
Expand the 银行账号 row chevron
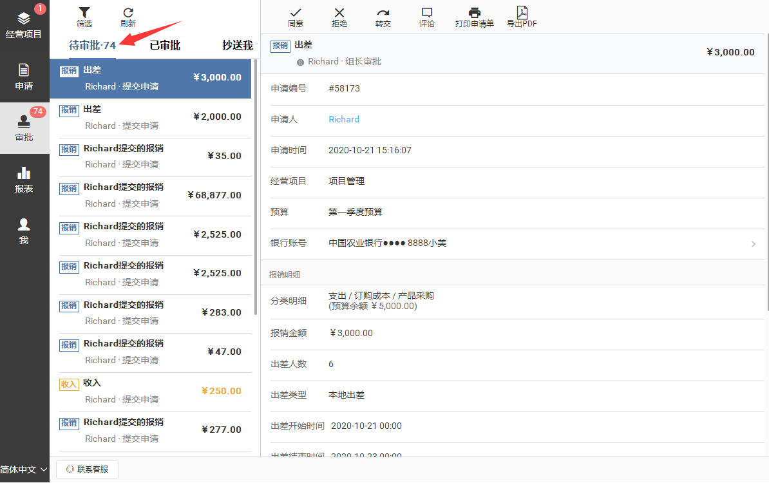(x=754, y=244)
